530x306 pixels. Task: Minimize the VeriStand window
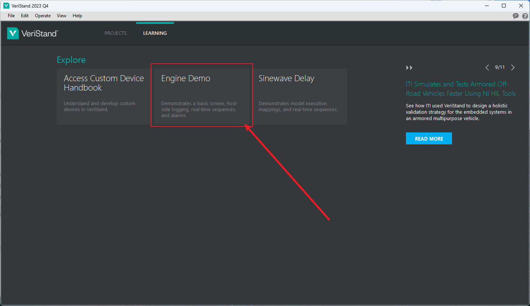click(x=487, y=6)
